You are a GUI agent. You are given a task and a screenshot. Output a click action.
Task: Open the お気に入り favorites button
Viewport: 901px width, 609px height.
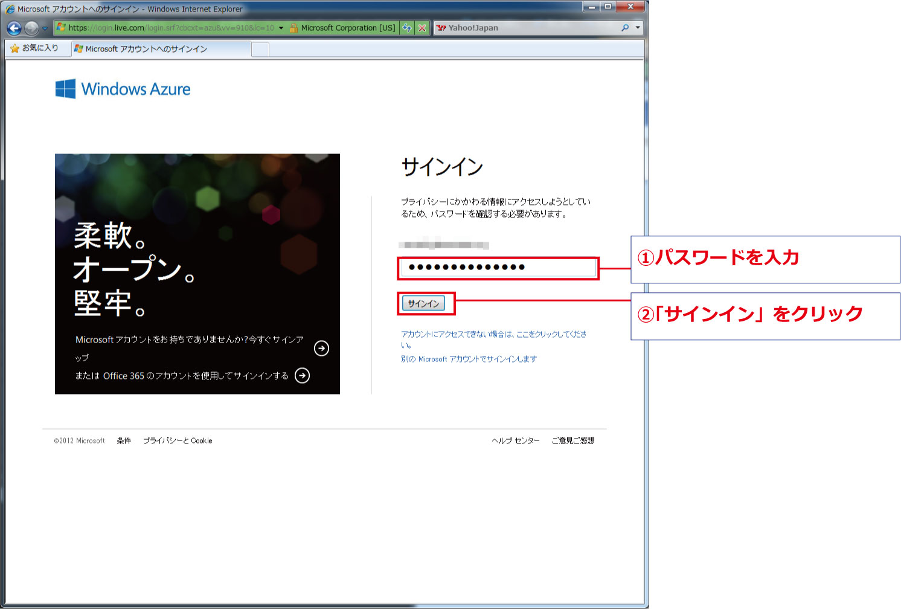pos(34,48)
